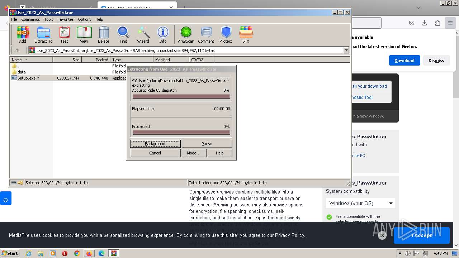Sort by Packed column header

[x=96, y=60]
